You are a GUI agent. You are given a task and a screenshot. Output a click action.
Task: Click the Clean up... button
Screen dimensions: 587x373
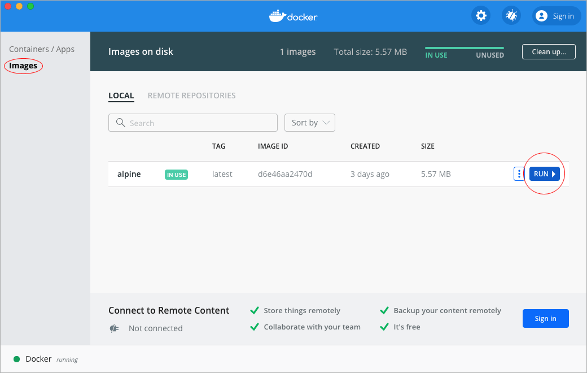pyautogui.click(x=549, y=52)
